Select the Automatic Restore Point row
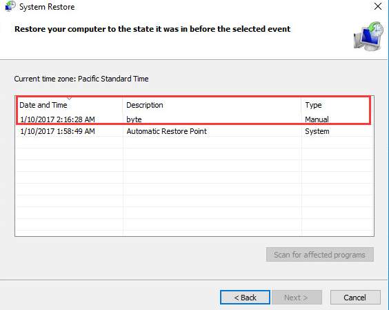This screenshot has width=389, height=310. tap(194, 131)
